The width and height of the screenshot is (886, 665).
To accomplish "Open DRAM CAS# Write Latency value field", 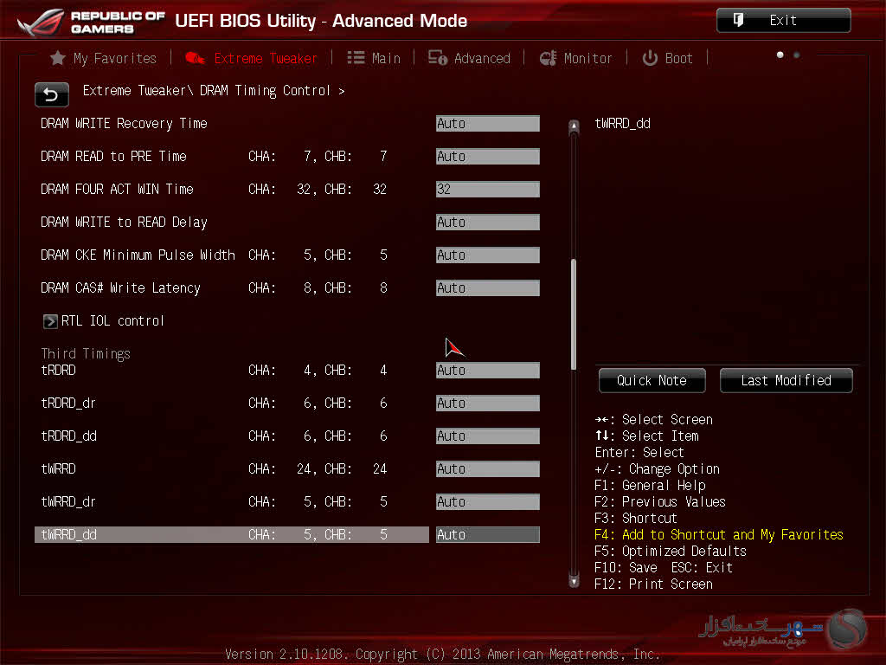I will click(x=487, y=288).
